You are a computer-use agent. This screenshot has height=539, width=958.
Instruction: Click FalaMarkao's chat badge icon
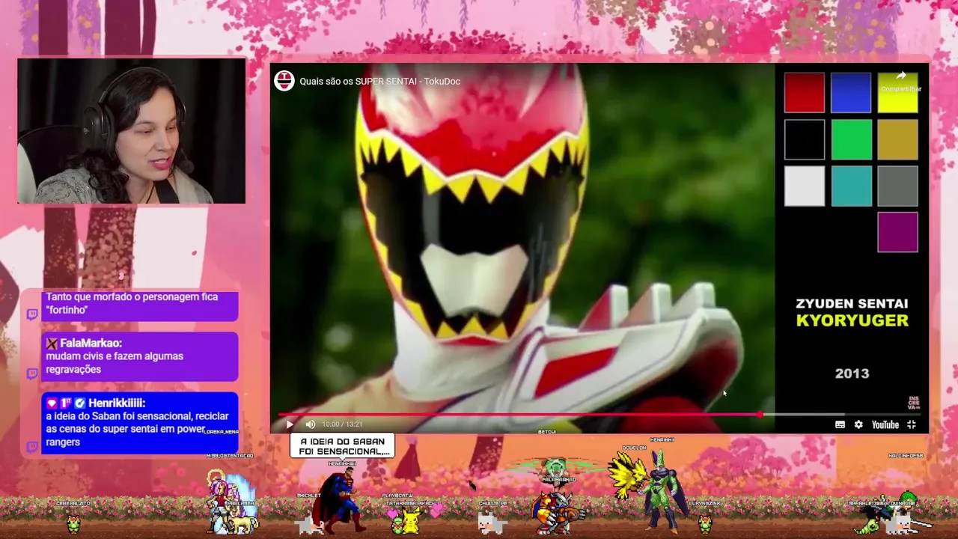click(x=52, y=344)
